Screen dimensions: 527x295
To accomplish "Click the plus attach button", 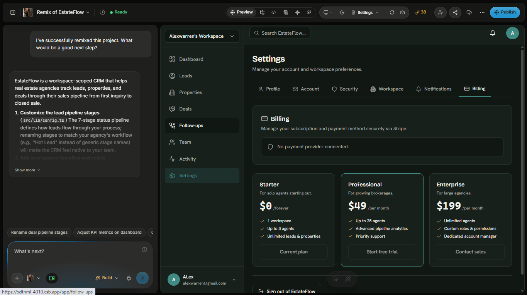I will [x=17, y=278].
